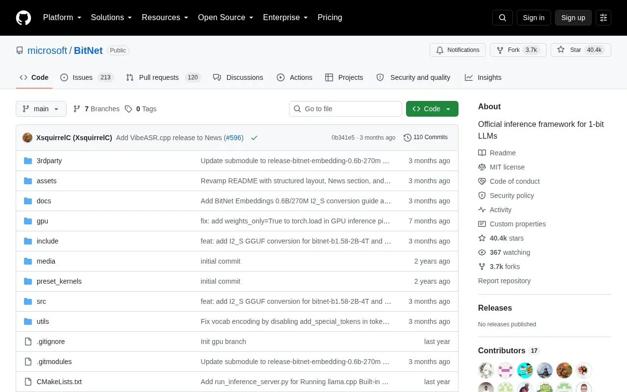Screen dimensions: 627x392
Task: Click the .gitignore file icon
Action: tap(28, 342)
